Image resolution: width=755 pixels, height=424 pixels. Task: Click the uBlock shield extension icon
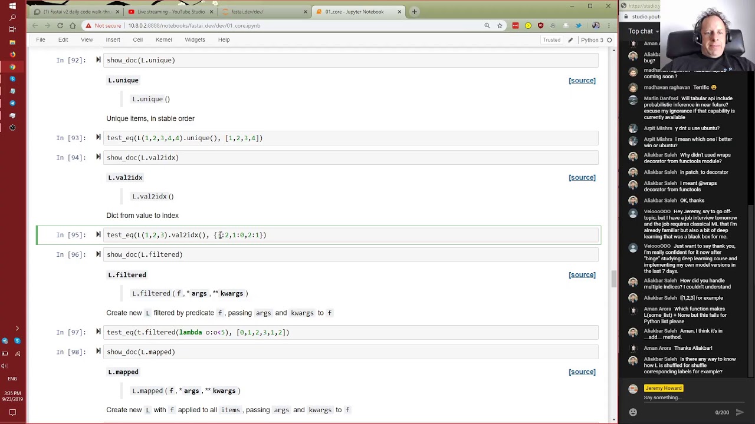(540, 26)
